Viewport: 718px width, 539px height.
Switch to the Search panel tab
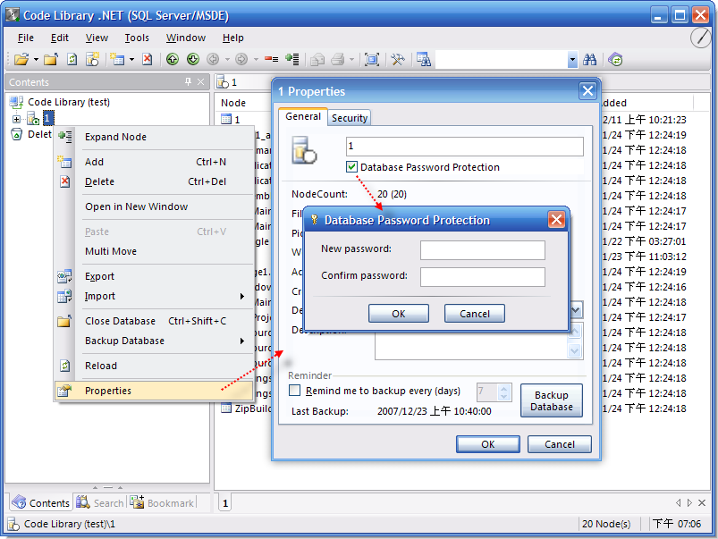pos(100,503)
